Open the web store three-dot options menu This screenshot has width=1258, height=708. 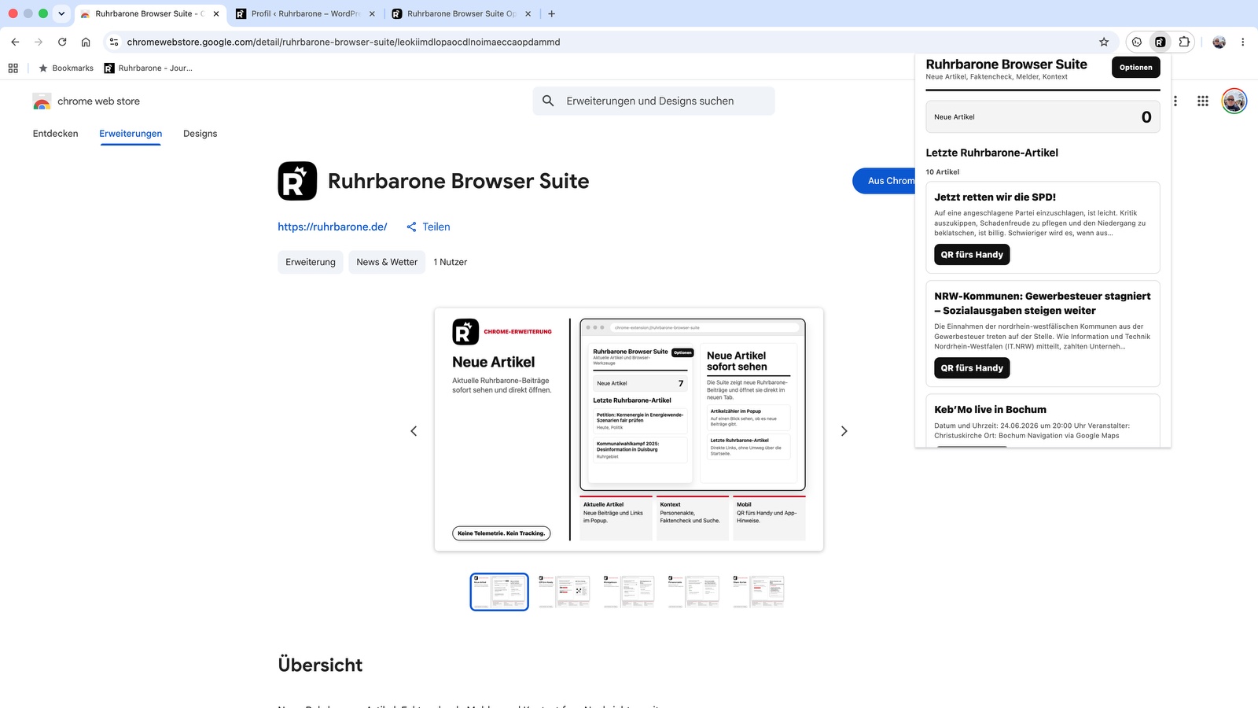click(1175, 101)
